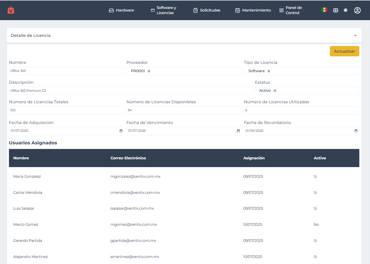Open calendar picker for Fecha de Recordatorio

pos(356,131)
